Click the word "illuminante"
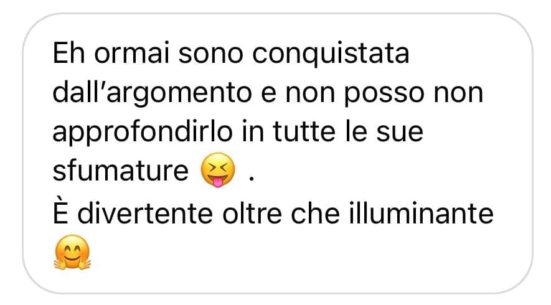Screen dimensions: 551x305 (x=421, y=213)
